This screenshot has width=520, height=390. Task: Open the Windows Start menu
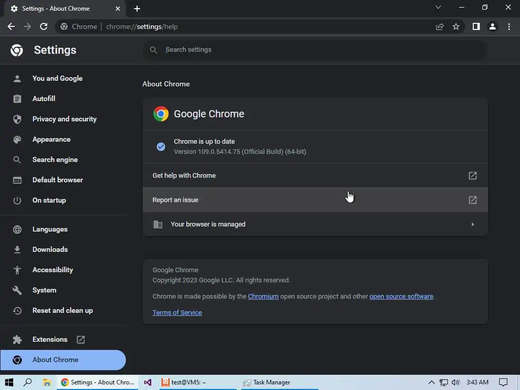pyautogui.click(x=9, y=382)
